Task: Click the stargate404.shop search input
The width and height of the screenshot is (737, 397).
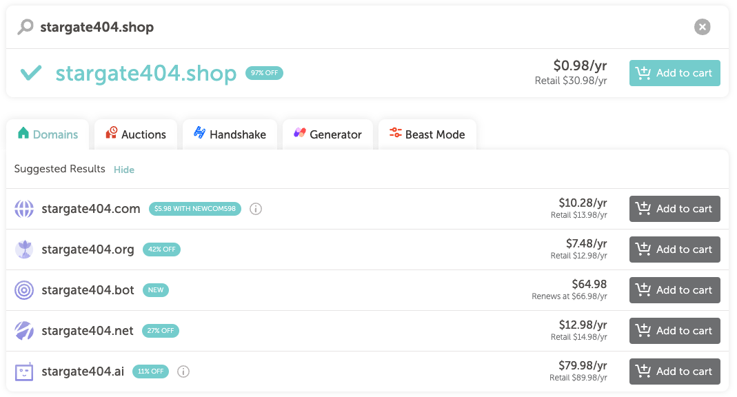Action: (x=345, y=27)
